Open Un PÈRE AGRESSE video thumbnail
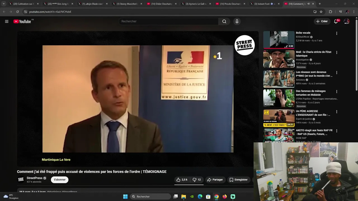 (279, 118)
